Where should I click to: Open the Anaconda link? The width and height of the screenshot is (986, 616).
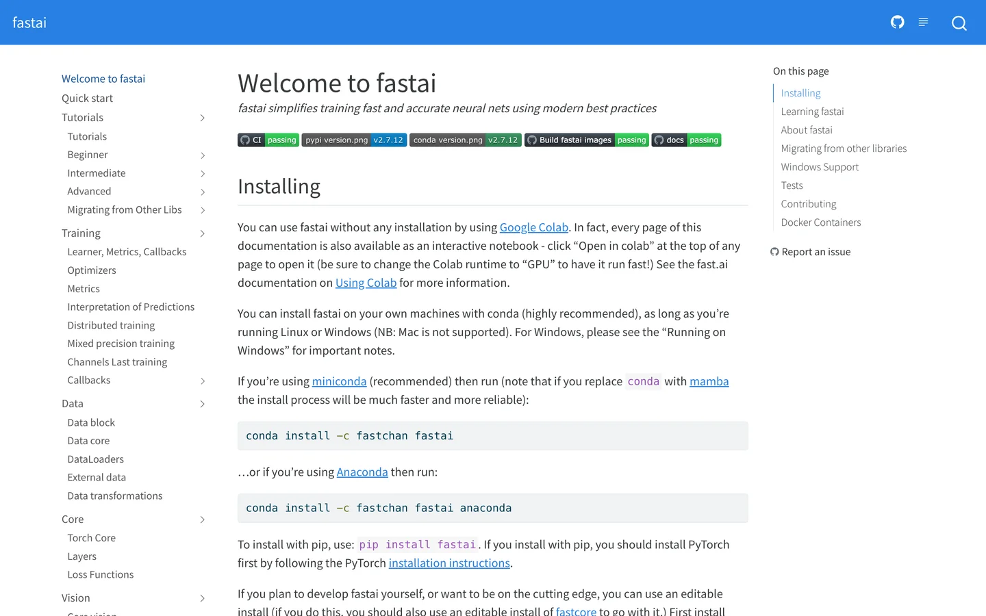(362, 472)
